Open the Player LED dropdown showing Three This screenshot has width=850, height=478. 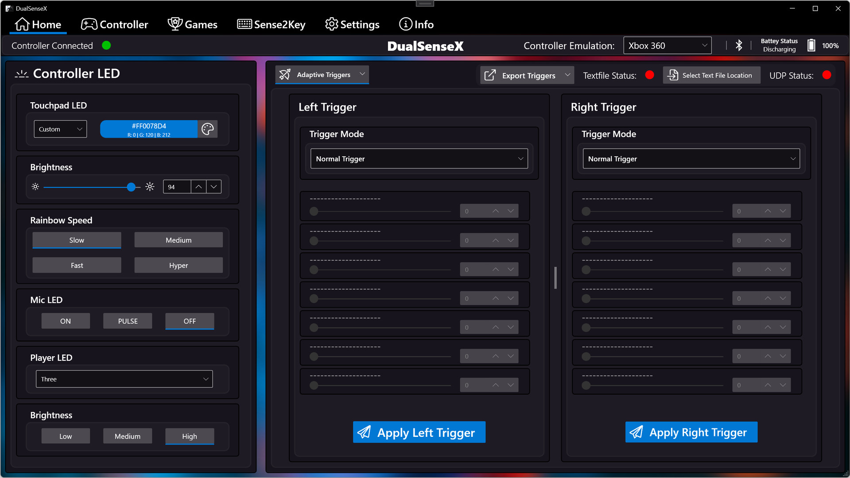pos(124,379)
